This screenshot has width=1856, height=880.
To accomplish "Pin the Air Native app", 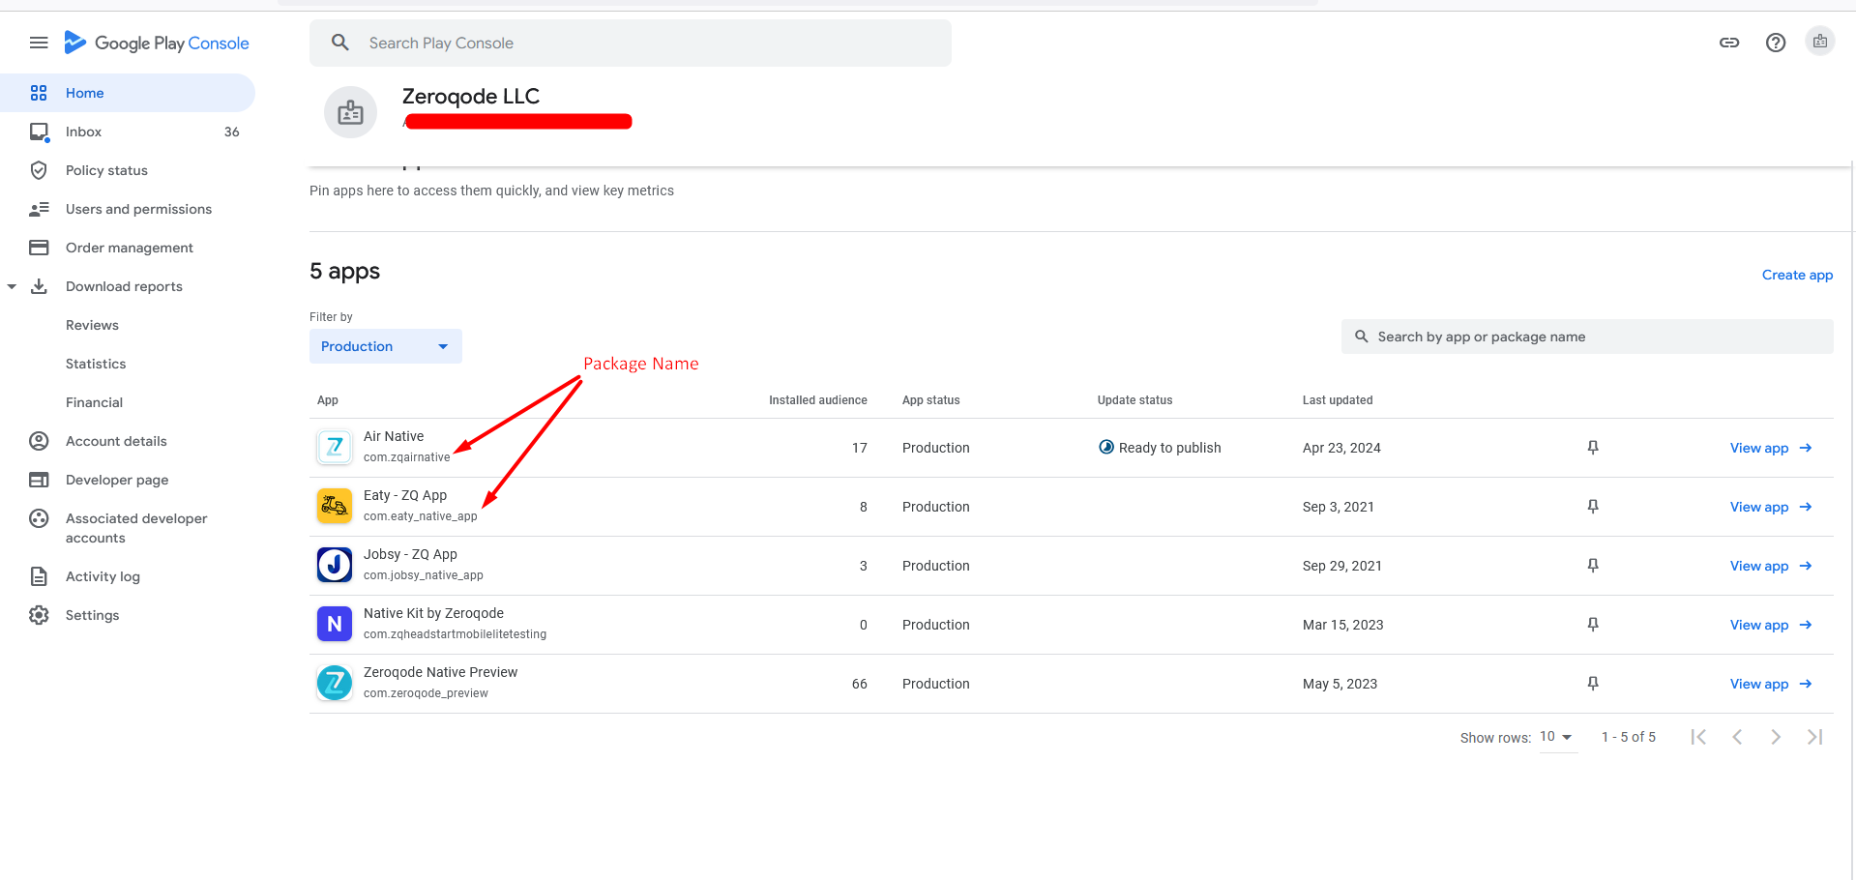I will (x=1593, y=448).
